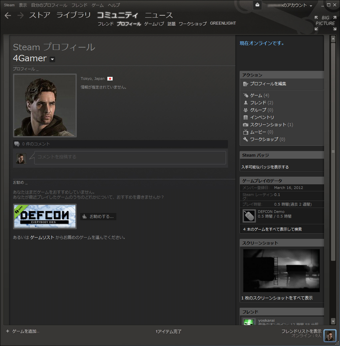The image size is (340, 346).
Task: Click the plus icon to add game
Action: tap(8, 331)
